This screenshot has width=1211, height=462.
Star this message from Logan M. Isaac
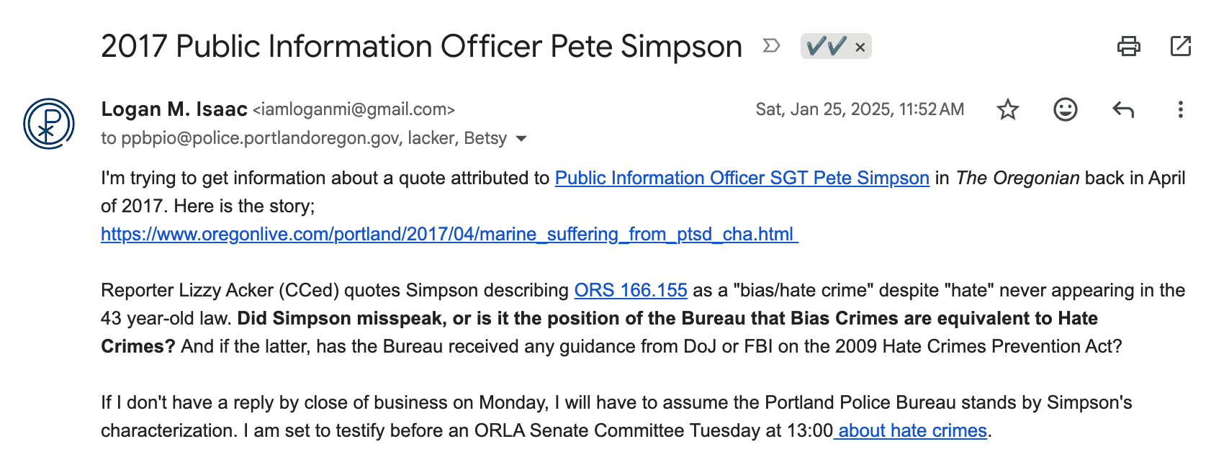tap(1007, 109)
